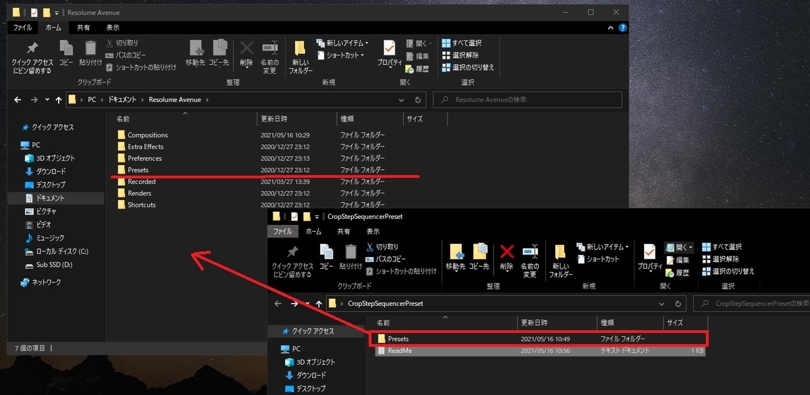Click 編集 in Resolume Avenue window ribbon

417,56
